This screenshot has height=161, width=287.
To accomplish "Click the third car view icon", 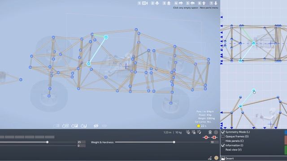I will coord(74,126).
